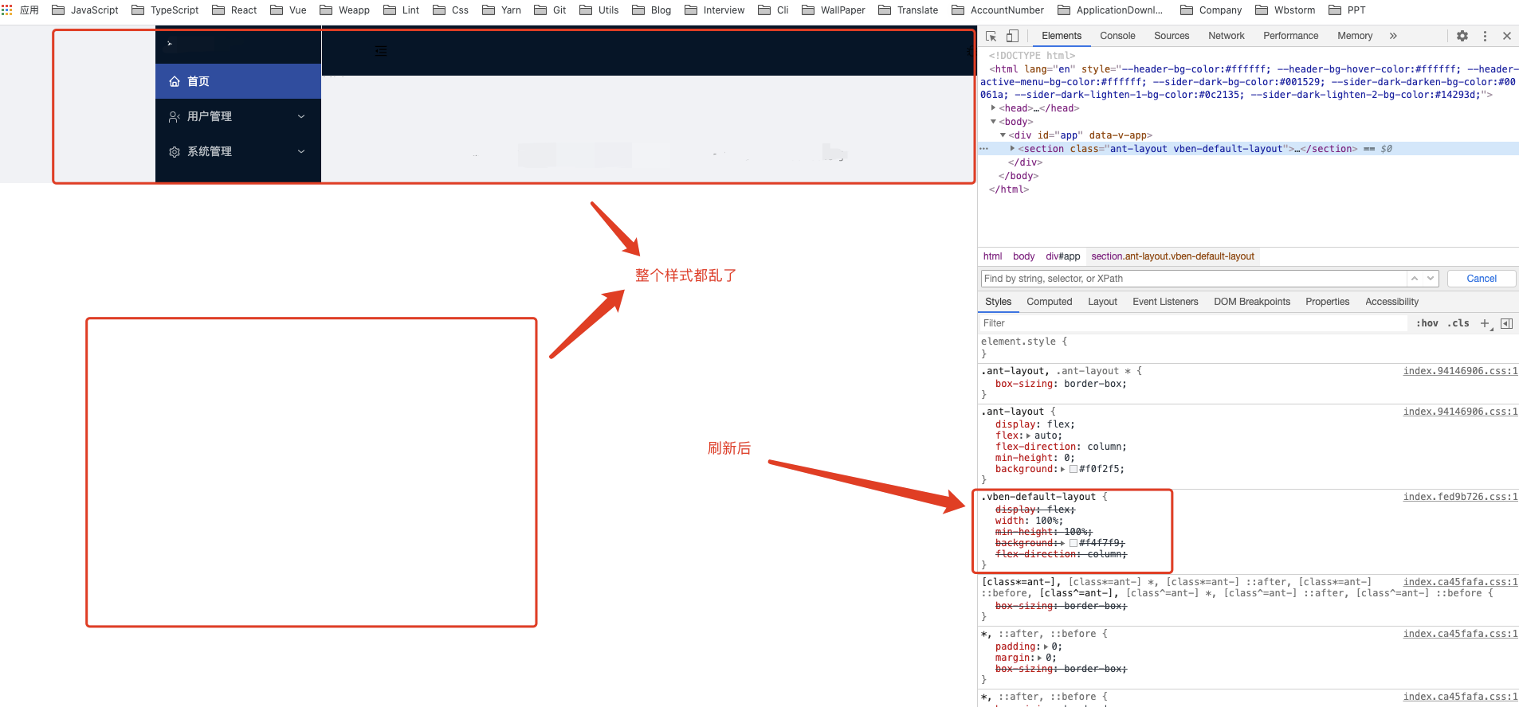1519x707 pixels.
Task: Toggle the device toolbar icon
Action: point(1012,36)
